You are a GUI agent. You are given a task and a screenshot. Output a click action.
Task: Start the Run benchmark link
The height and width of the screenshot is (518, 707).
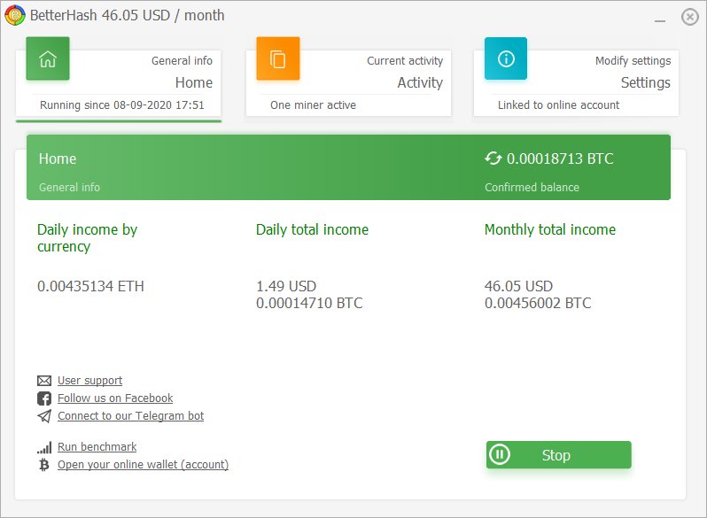coord(97,447)
